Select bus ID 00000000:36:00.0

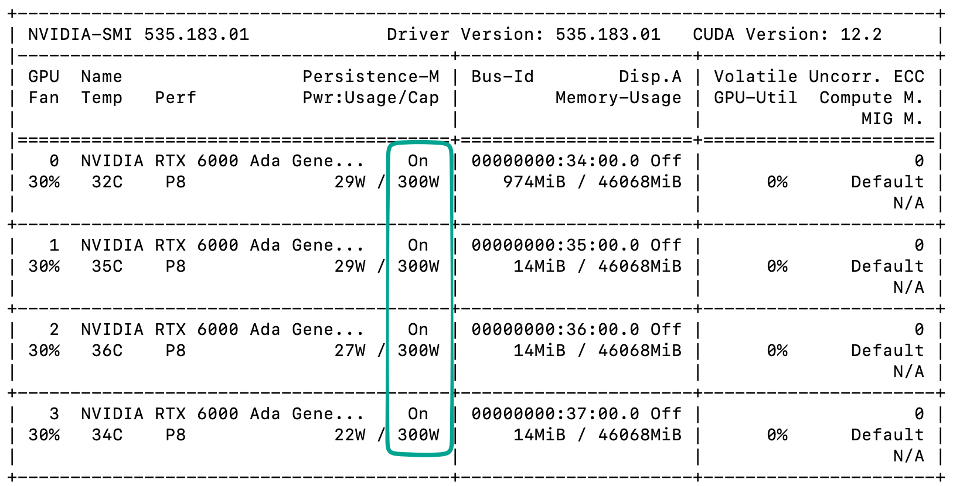tap(555, 330)
